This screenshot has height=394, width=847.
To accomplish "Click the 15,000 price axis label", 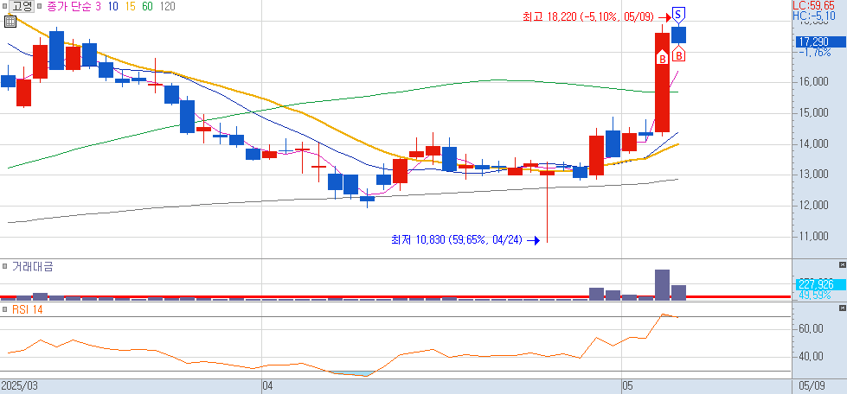I will click(813, 113).
